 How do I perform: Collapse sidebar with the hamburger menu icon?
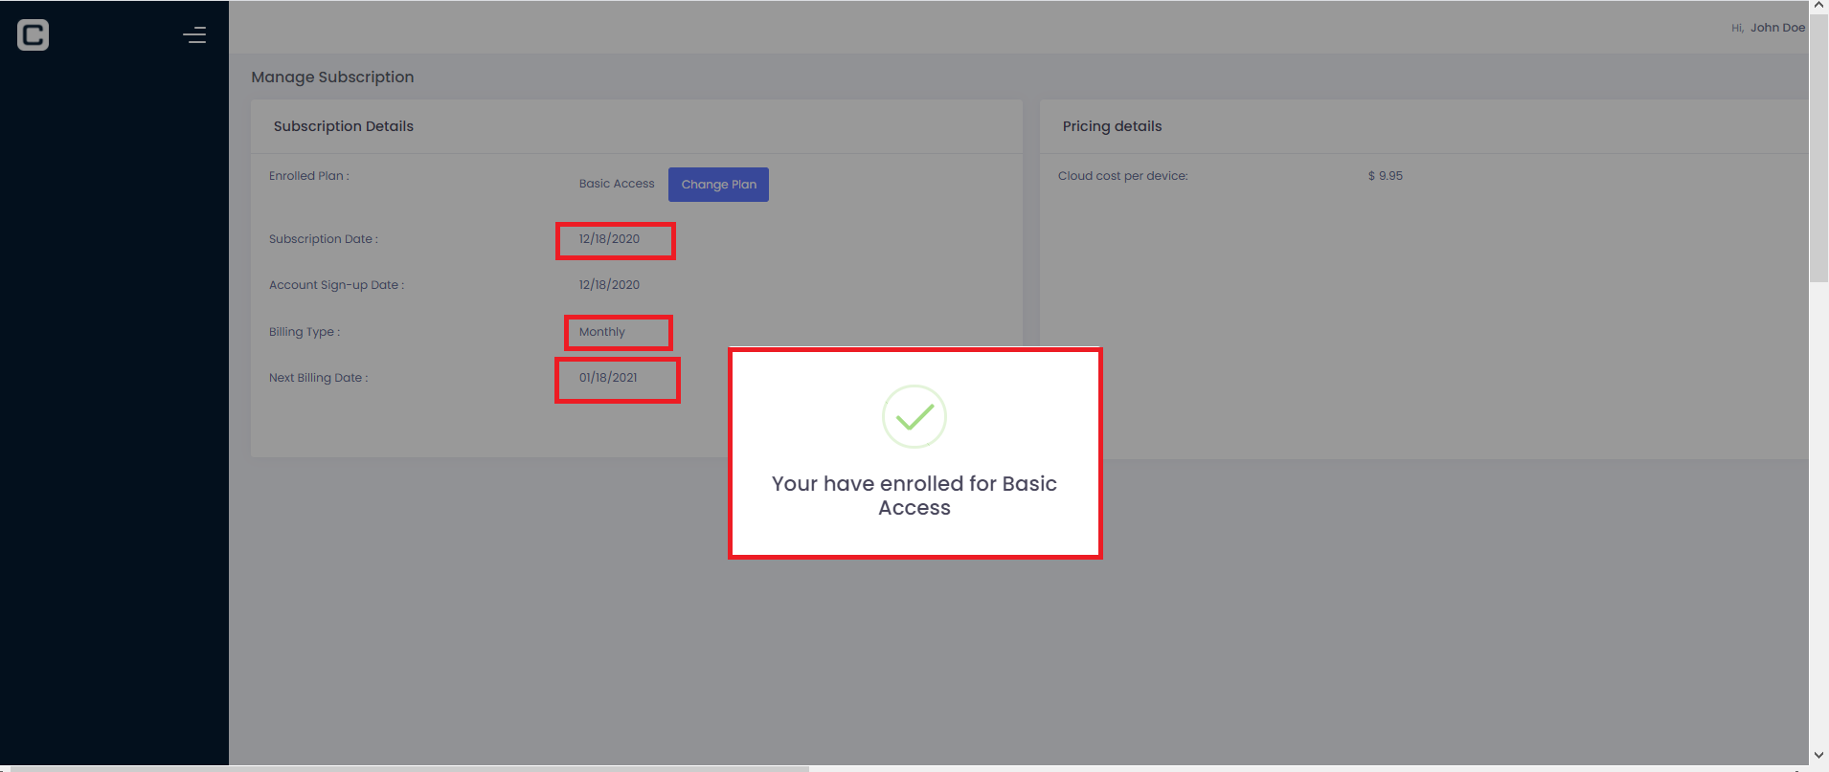194,35
